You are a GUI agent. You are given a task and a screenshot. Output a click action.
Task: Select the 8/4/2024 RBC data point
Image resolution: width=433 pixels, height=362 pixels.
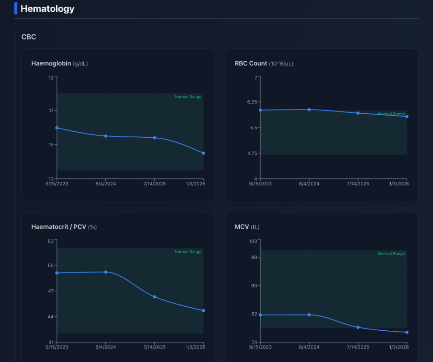pos(309,110)
